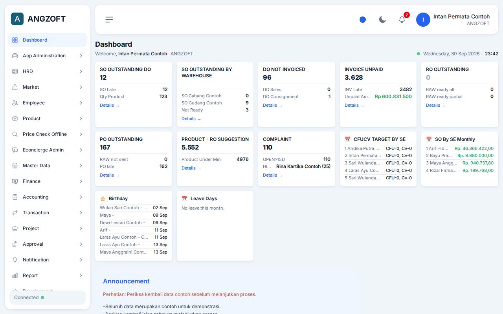The height and width of the screenshot is (314, 503).
Task: Toggle dark mode with moon icon
Action: point(382,20)
